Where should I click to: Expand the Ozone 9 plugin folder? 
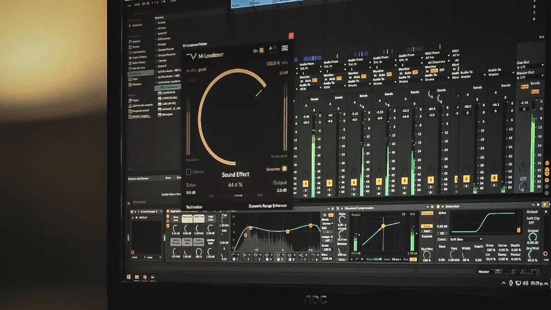point(161,66)
